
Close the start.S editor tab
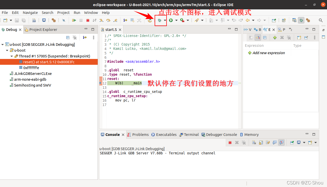[x=120, y=30]
